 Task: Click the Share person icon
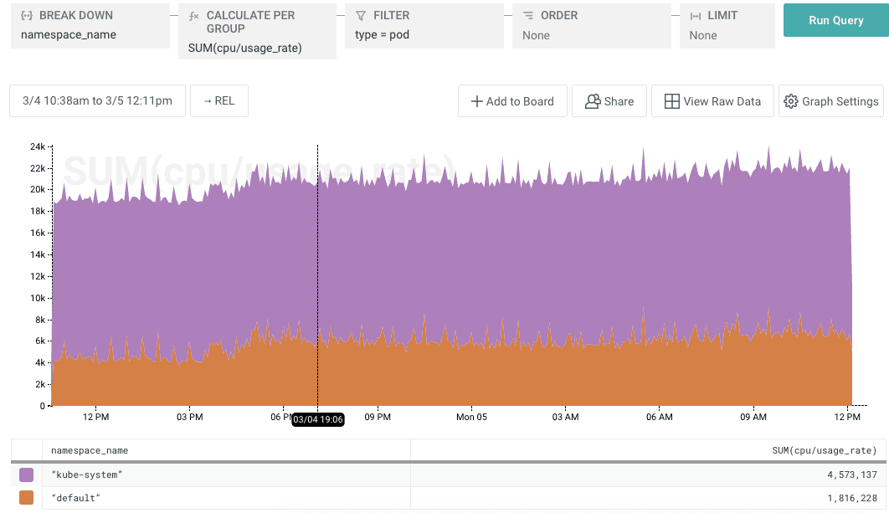click(x=593, y=101)
